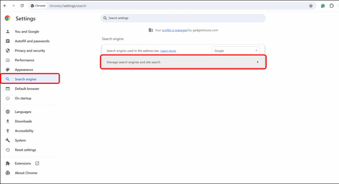339x184 pixels.
Task: Expand Manage search engines and site search
Action: tap(183, 62)
